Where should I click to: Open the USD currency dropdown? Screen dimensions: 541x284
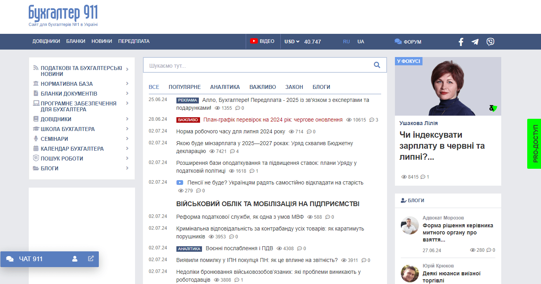(x=292, y=41)
